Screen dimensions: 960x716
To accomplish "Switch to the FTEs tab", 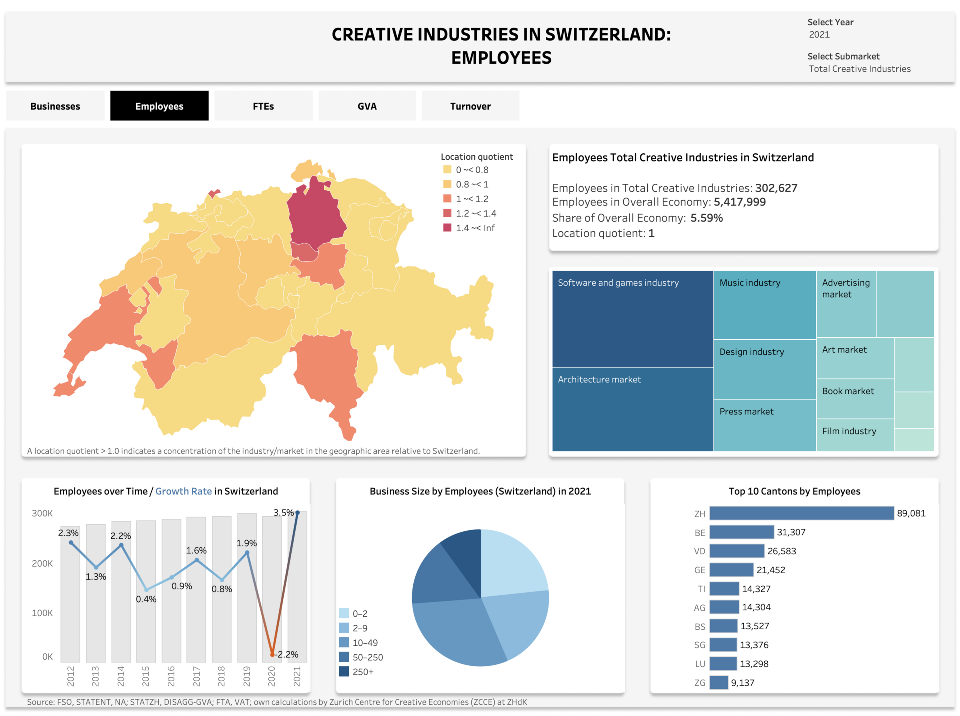I will pyautogui.click(x=263, y=106).
